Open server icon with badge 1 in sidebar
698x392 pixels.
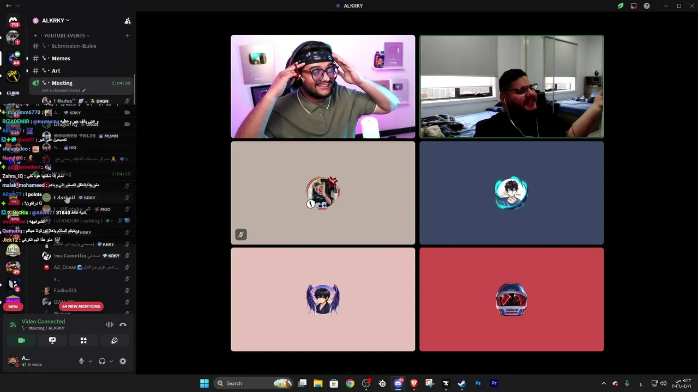point(13,39)
